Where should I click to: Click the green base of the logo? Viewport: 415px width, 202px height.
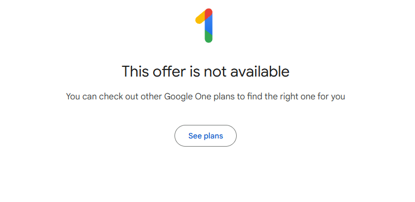pyautogui.click(x=208, y=37)
